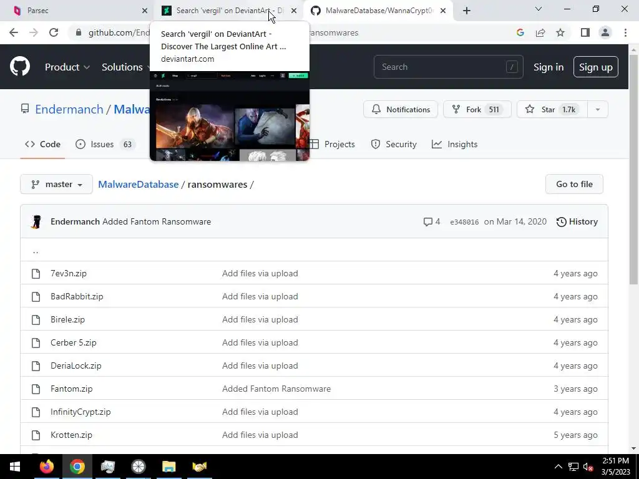Screen dimensions: 639x479
Task: Expand the Solutions menu
Action: click(126, 67)
